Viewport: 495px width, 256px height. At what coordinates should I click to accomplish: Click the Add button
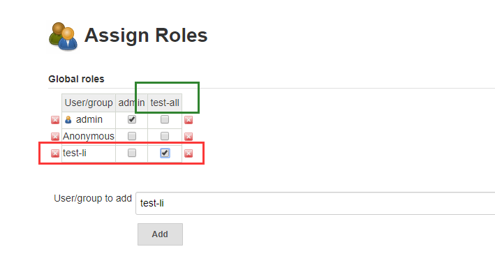pos(160,234)
